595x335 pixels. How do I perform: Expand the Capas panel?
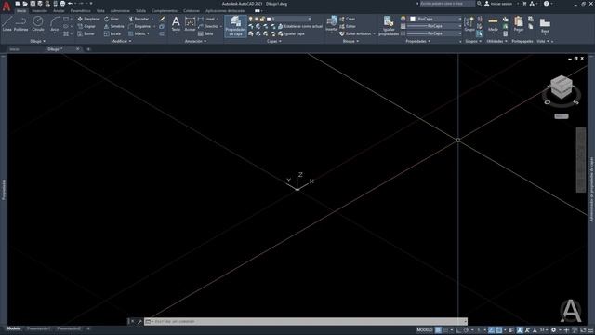coord(274,41)
